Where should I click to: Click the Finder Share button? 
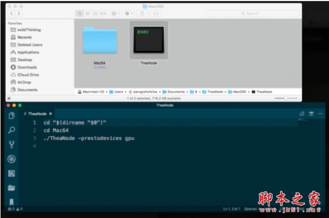click(x=142, y=14)
